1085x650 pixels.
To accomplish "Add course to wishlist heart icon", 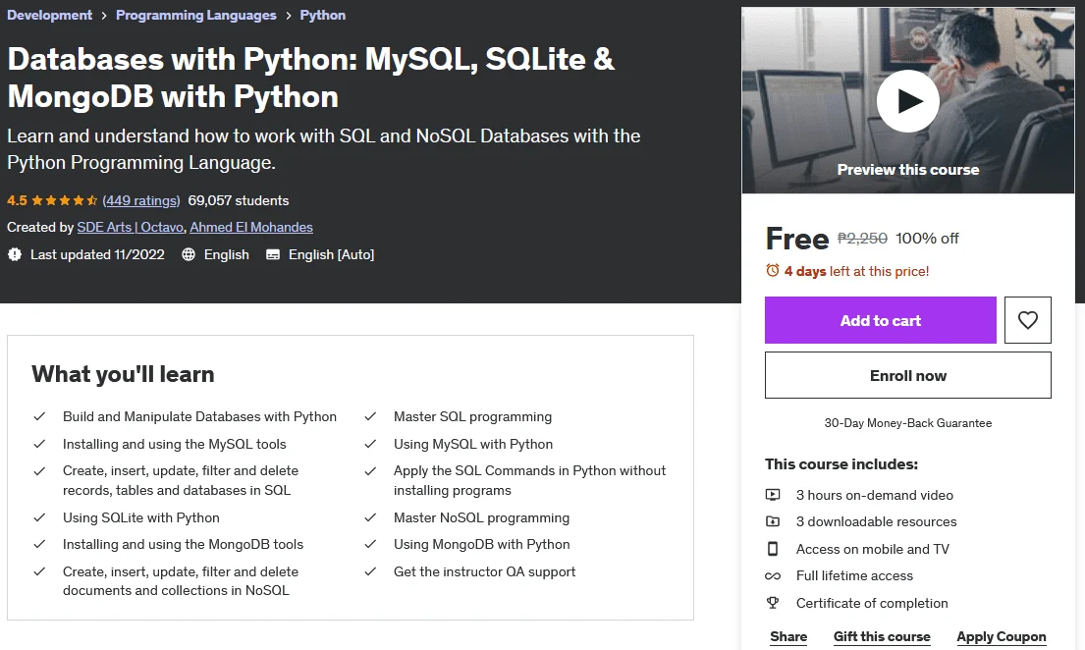I will click(x=1028, y=320).
